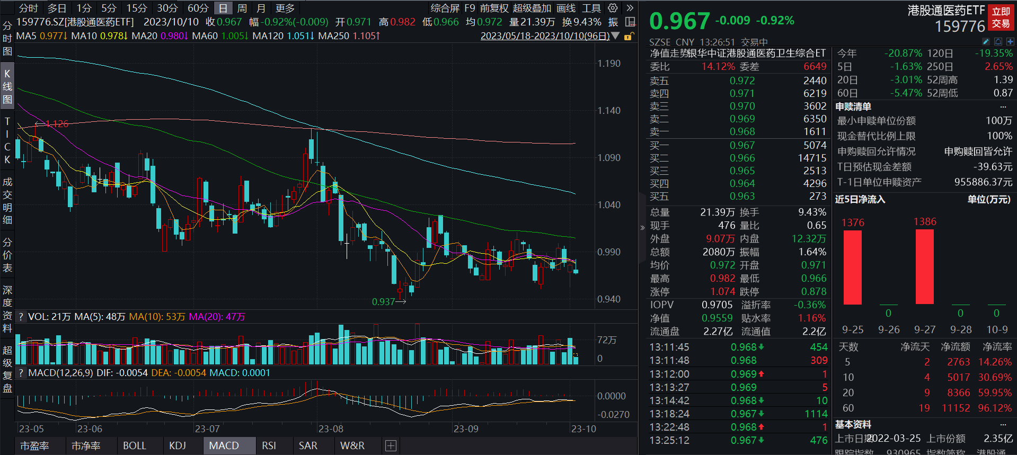Open the 工具 menu
This screenshot has height=455, width=1017.
pyautogui.click(x=591, y=8)
